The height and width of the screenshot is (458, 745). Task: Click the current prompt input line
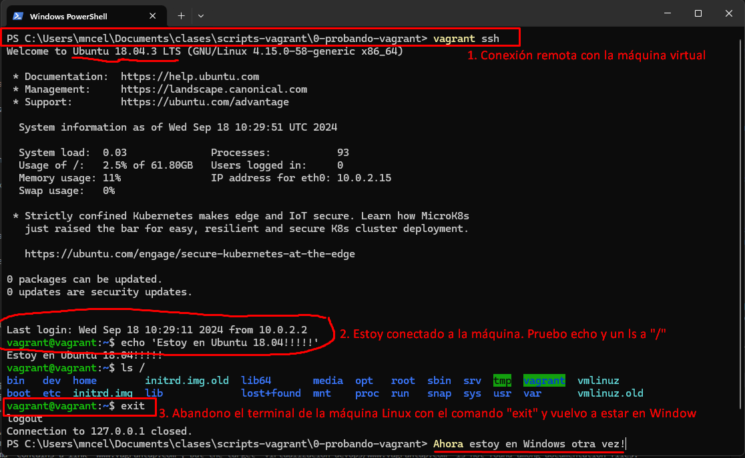pos(527,444)
